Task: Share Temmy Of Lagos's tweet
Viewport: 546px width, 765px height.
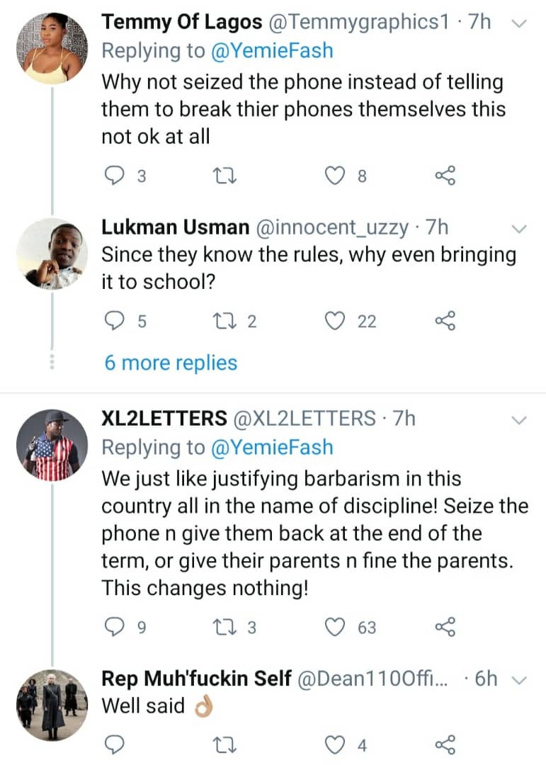Action: pyautogui.click(x=445, y=176)
